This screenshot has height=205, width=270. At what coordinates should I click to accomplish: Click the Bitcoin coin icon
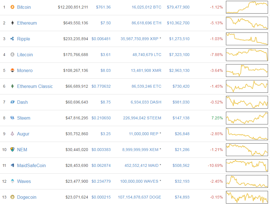pos(12,7)
